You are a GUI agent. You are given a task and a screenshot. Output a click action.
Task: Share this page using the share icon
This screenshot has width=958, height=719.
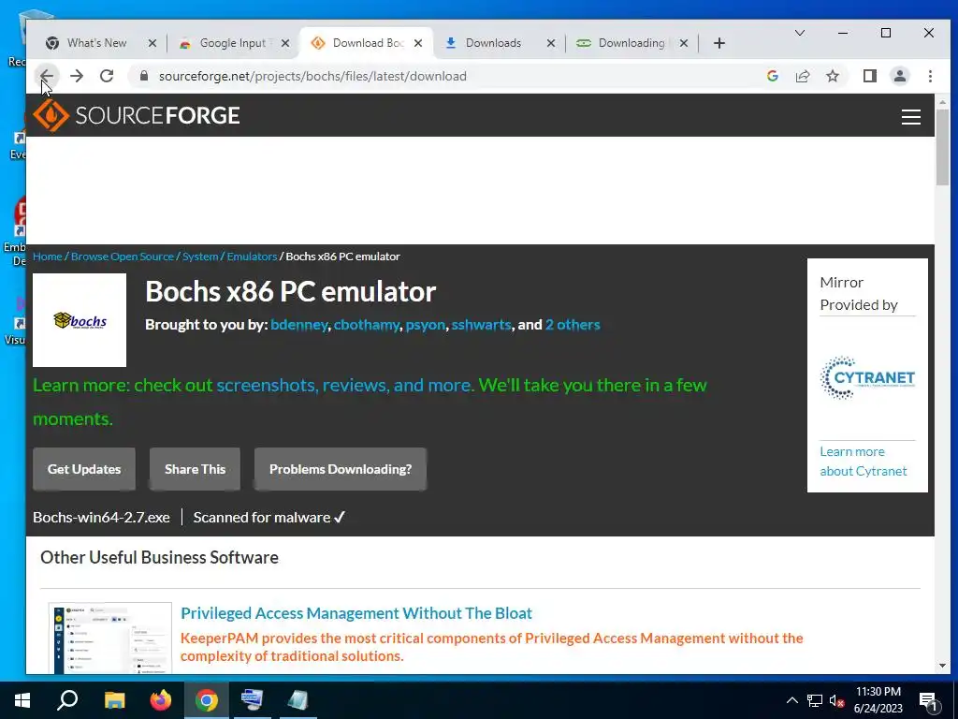(803, 76)
